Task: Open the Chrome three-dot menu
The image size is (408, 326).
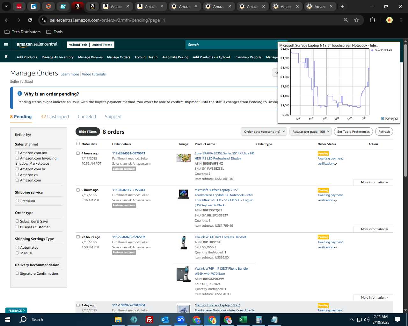Action: tap(400, 20)
